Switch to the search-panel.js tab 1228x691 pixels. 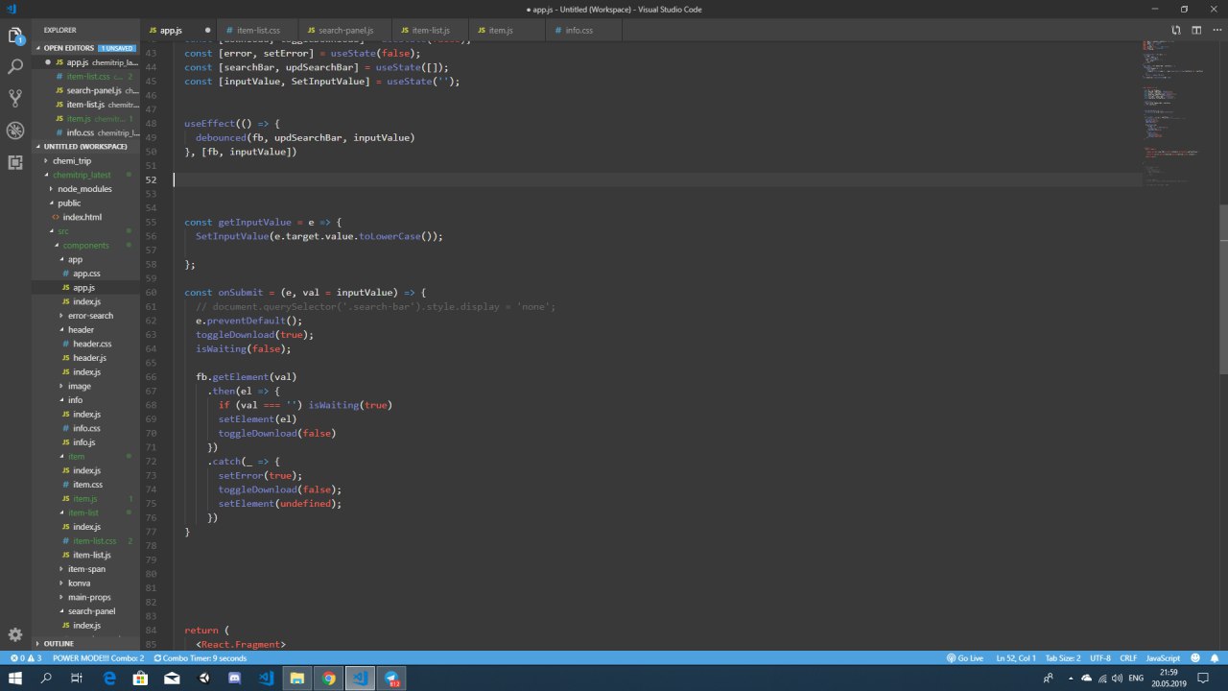tap(345, 31)
